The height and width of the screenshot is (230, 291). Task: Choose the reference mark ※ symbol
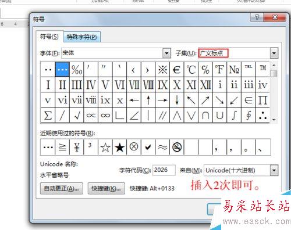(162, 69)
